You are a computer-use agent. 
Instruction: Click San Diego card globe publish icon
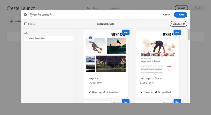(156, 92)
